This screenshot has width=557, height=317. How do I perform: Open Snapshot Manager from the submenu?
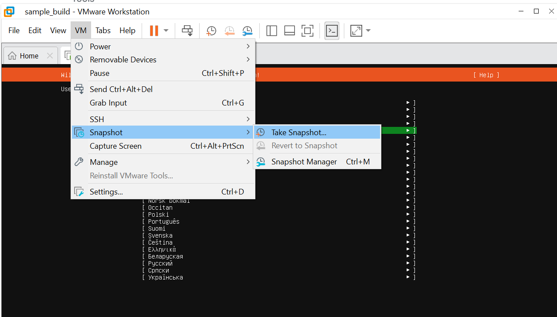coord(304,162)
